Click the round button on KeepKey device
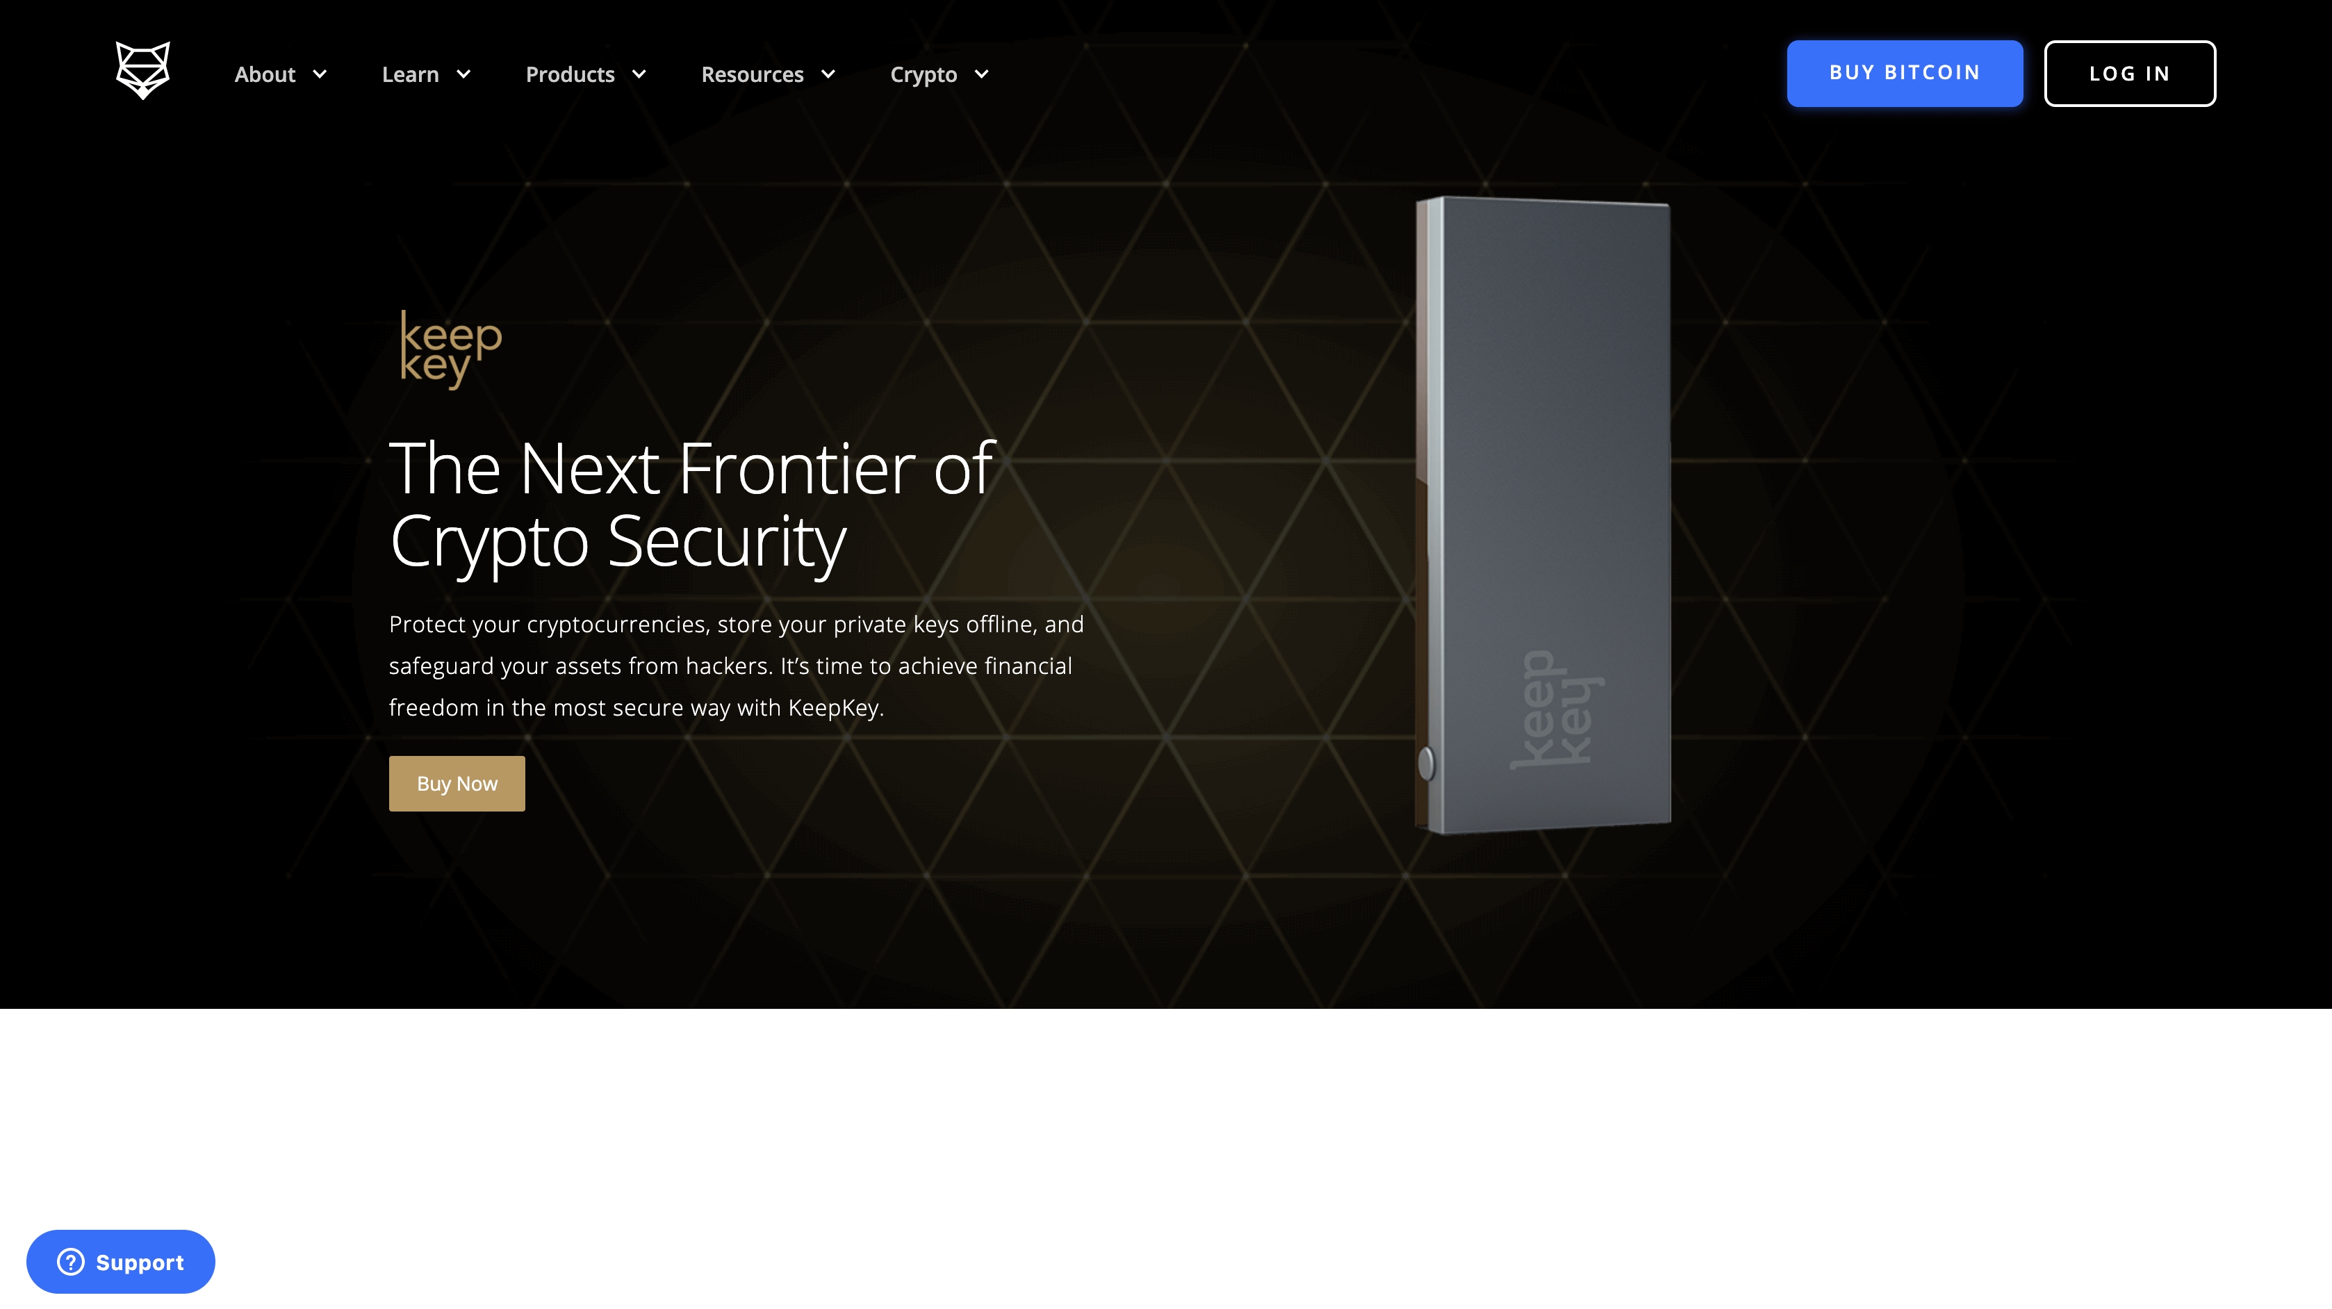This screenshot has width=2332, height=1309. click(1426, 763)
